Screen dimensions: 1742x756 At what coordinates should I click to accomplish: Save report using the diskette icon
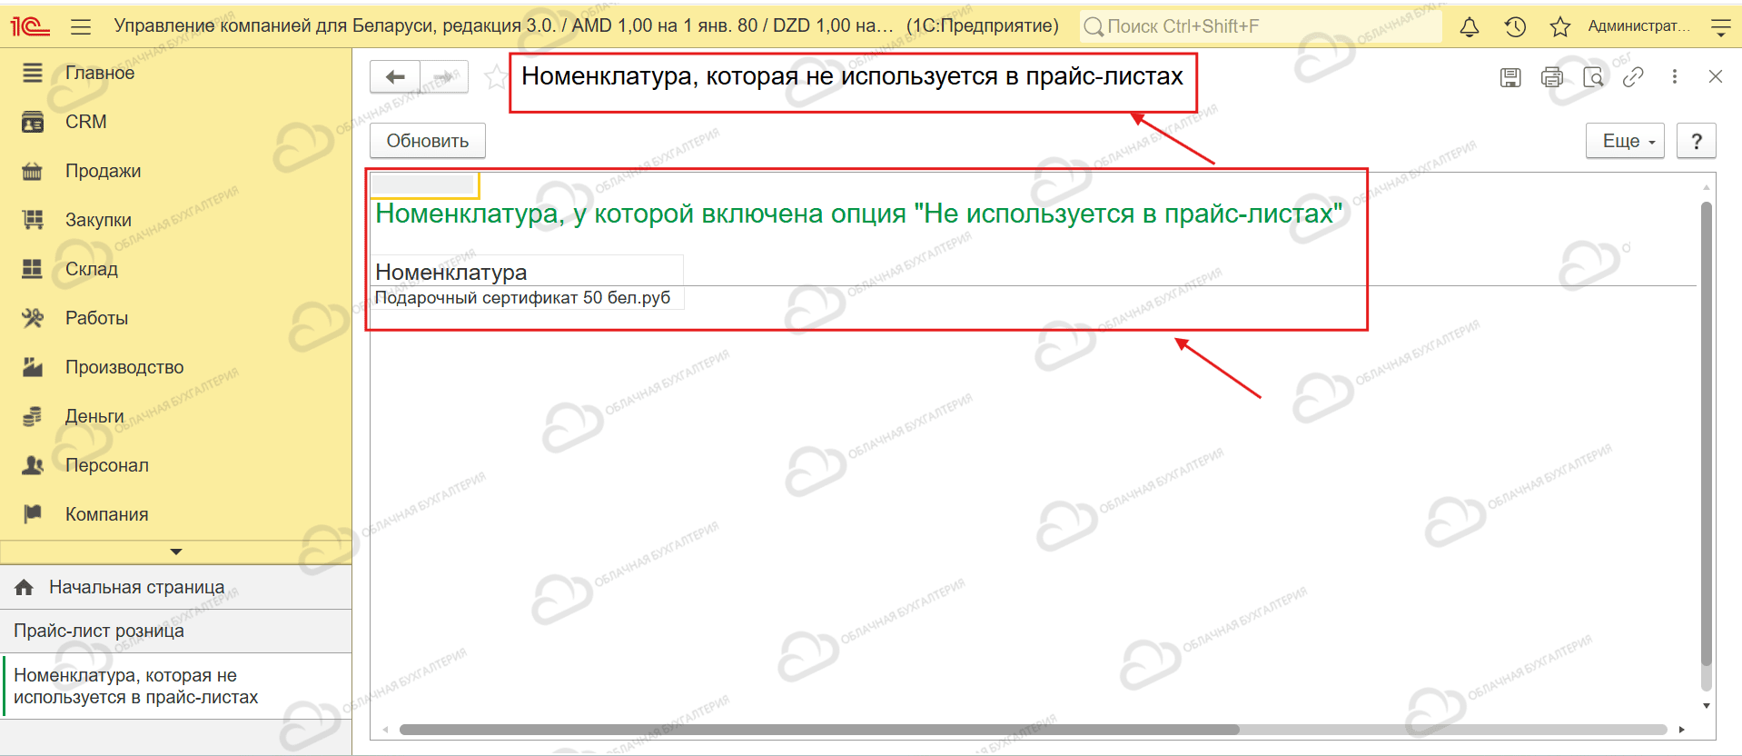click(1510, 77)
